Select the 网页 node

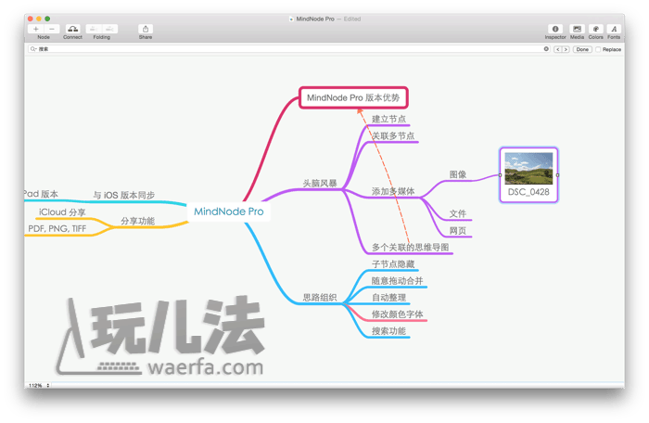(458, 231)
